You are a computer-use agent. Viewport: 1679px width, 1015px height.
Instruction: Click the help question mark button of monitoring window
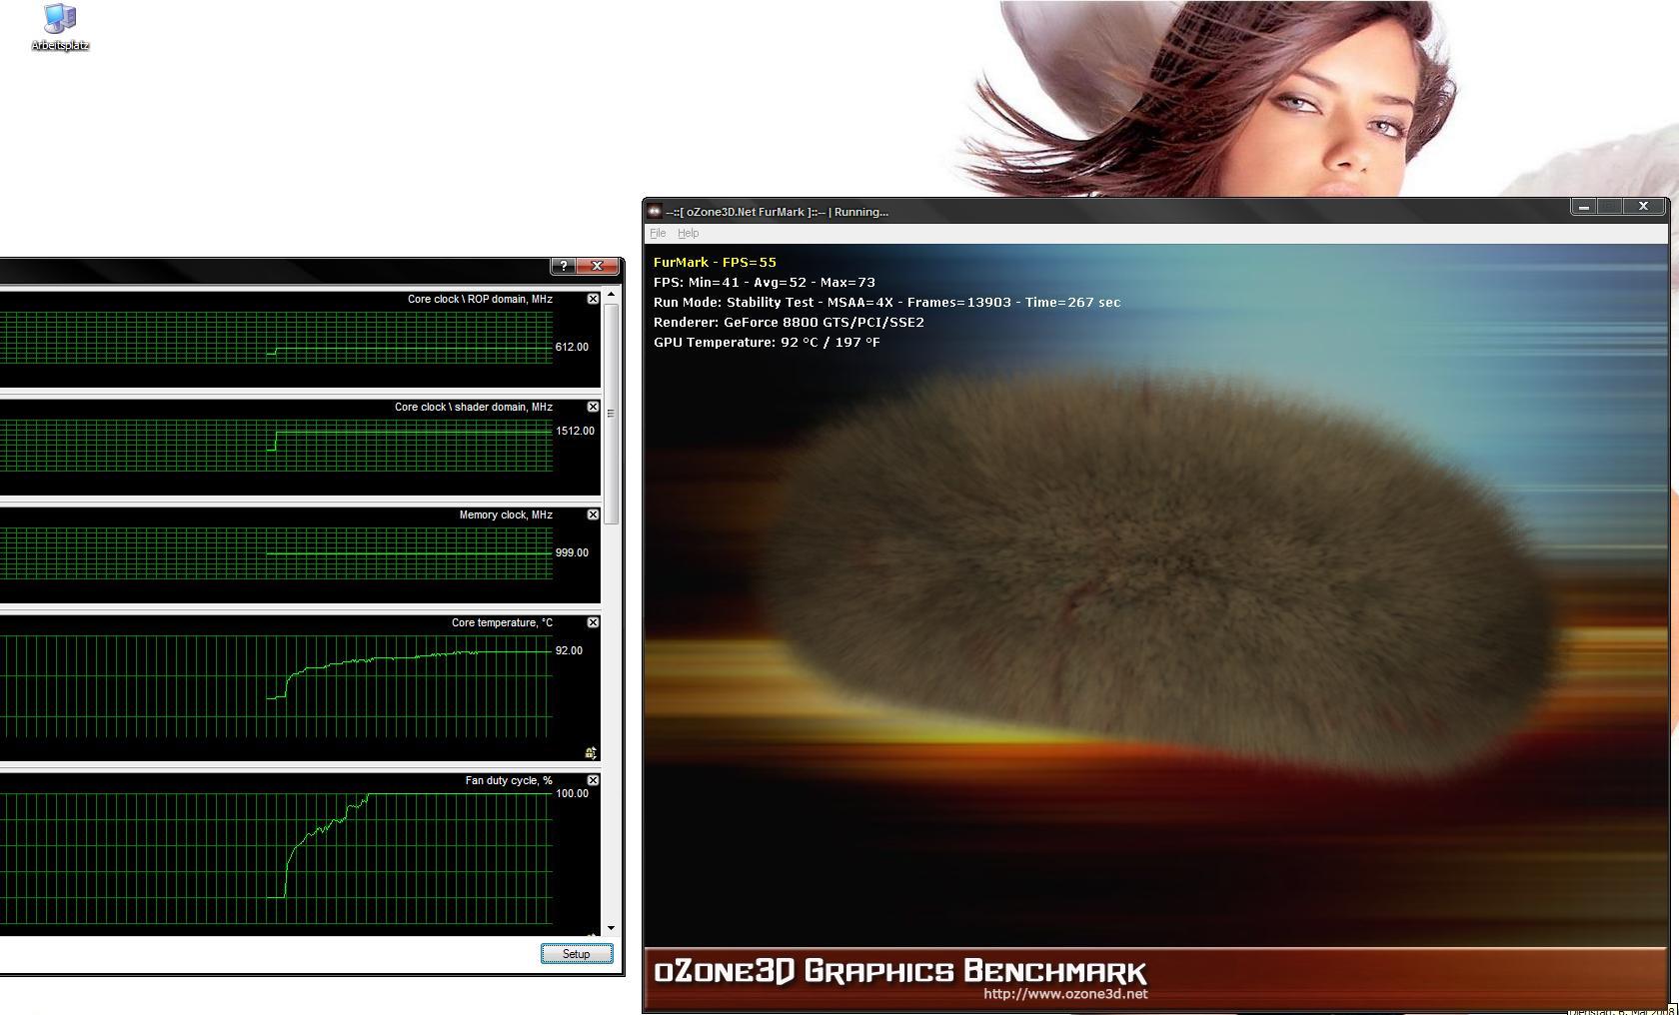pos(564,266)
